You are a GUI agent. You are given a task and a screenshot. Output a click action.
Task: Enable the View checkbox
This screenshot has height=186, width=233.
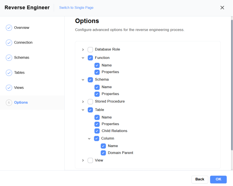pos(90,161)
